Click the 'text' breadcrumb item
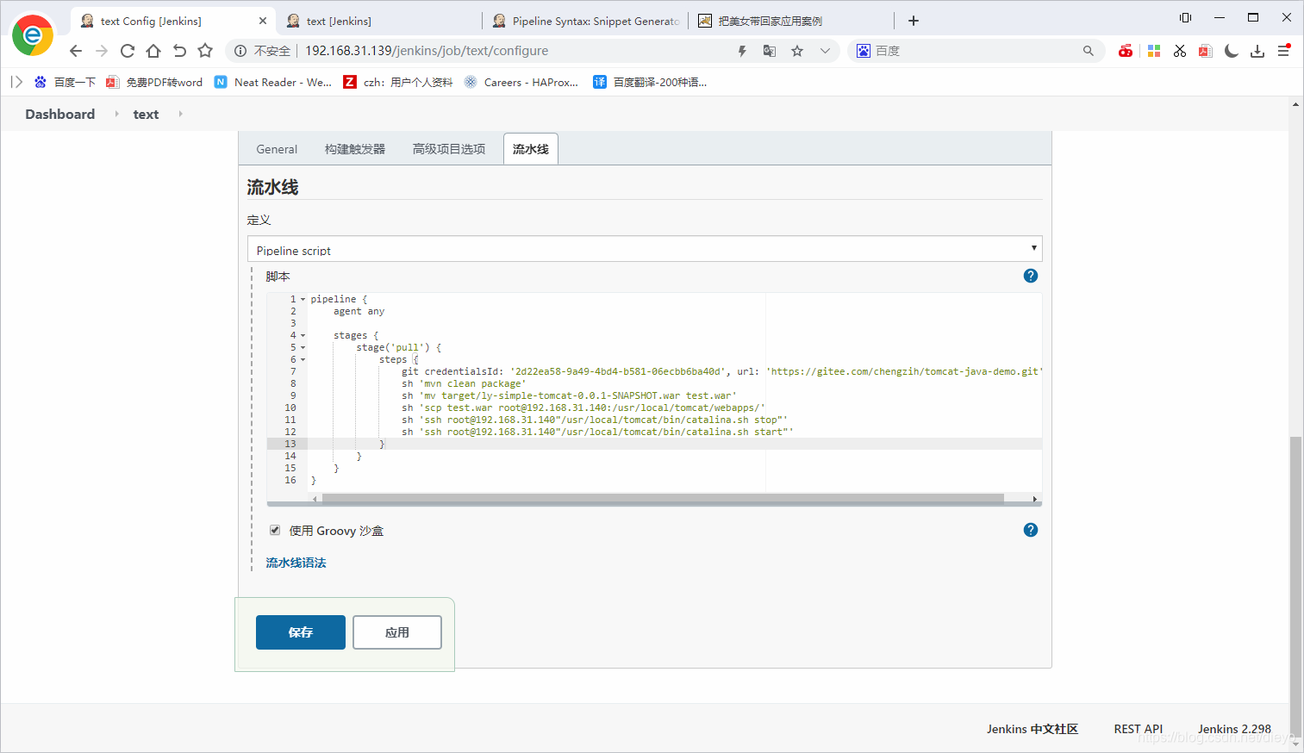Viewport: 1304px width, 753px height. pos(146,114)
